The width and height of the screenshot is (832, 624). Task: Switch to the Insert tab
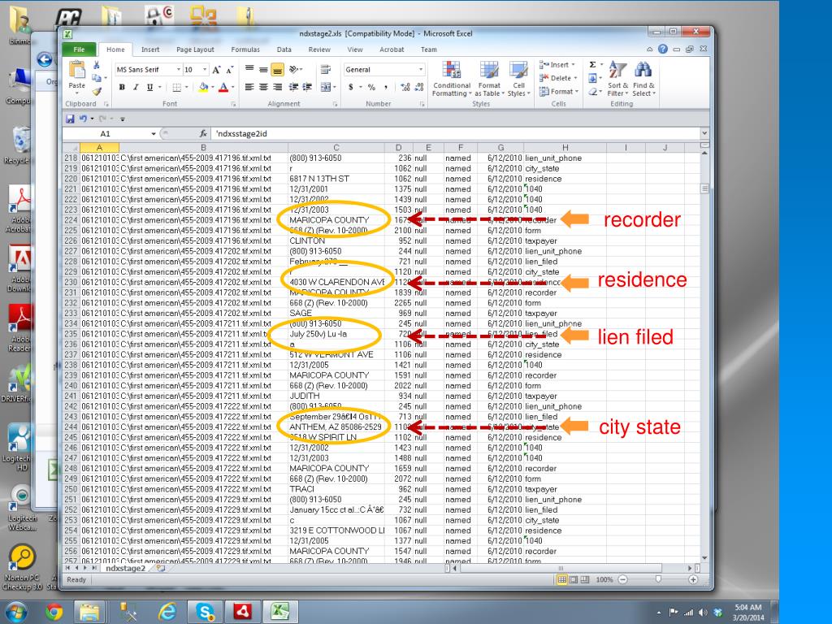(x=150, y=50)
